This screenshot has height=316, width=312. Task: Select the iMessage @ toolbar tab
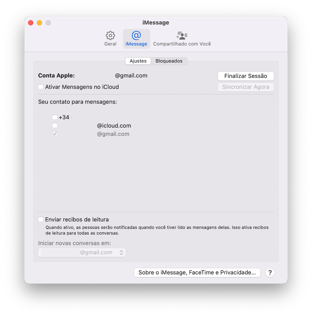point(136,39)
